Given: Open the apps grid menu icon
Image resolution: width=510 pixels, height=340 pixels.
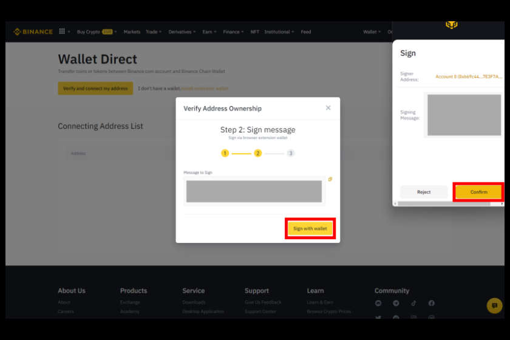Looking at the screenshot, I should coord(62,31).
